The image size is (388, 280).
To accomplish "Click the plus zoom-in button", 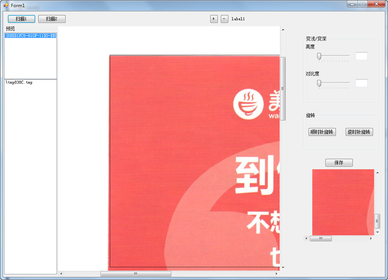I will pos(214,19).
